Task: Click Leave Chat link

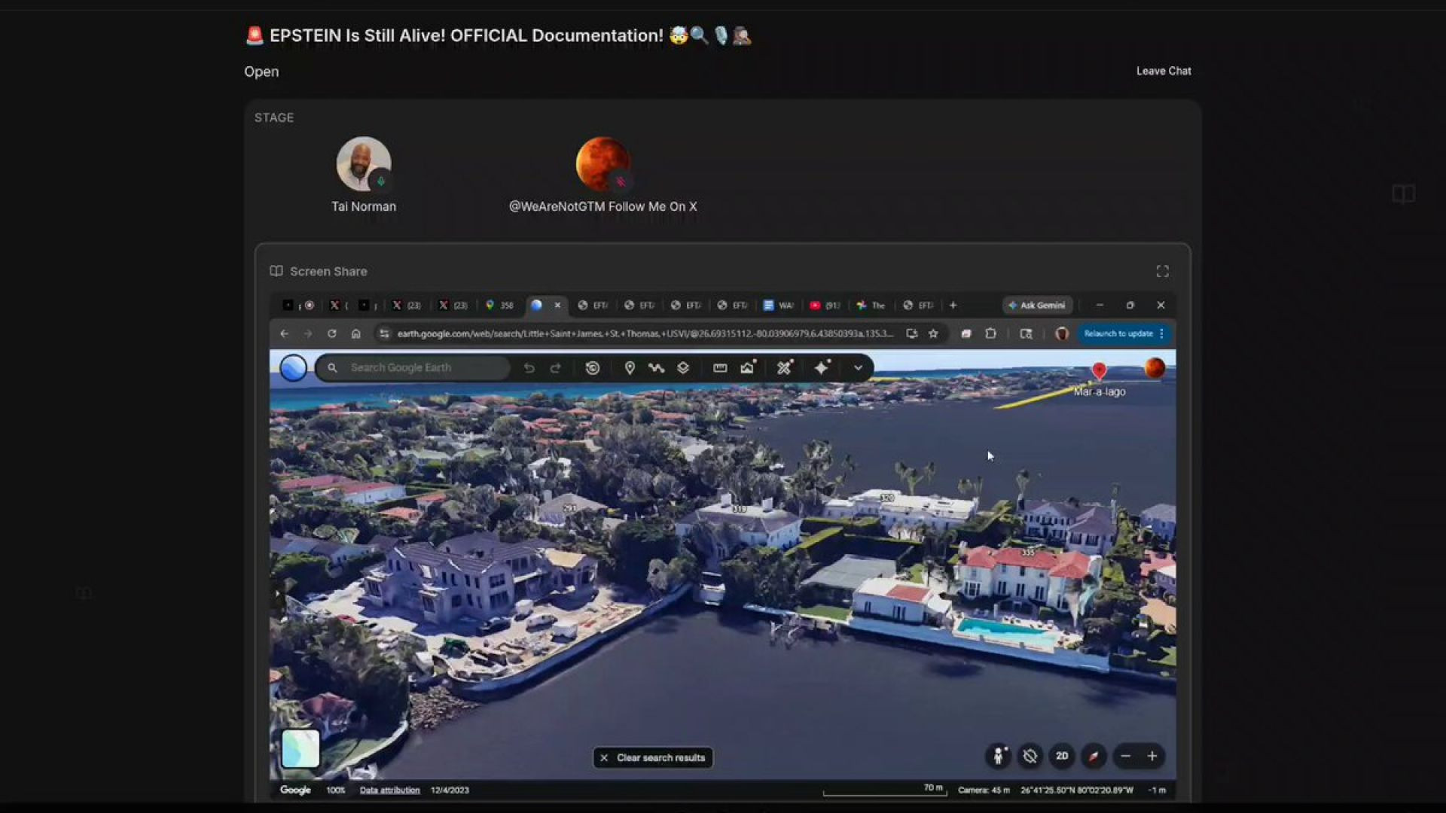Action: pyautogui.click(x=1163, y=71)
